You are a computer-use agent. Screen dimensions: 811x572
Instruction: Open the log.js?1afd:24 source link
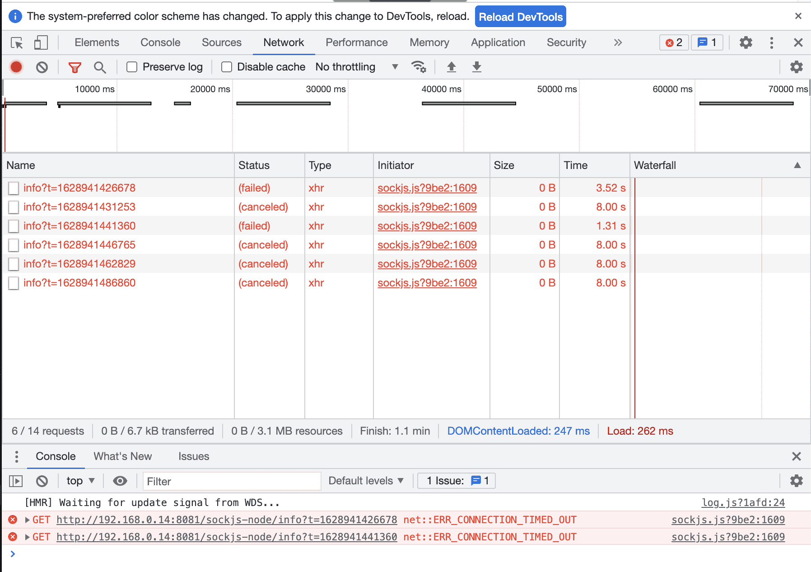click(x=743, y=502)
